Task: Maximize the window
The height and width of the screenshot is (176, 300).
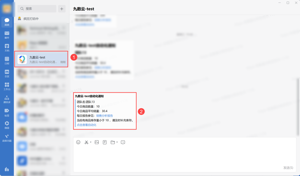Action: (288, 3)
